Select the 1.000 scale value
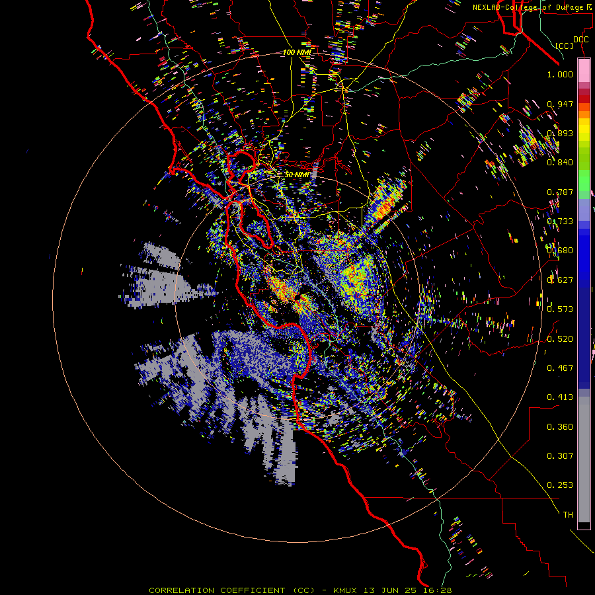Screen dimensions: 595x595 click(x=560, y=74)
